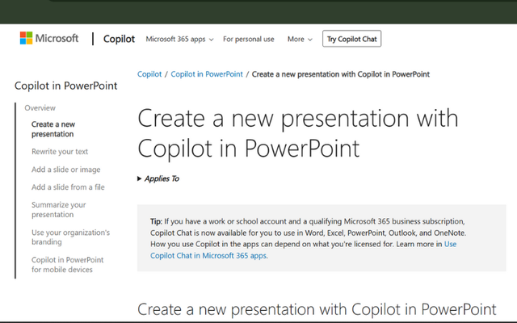Click the current page breadcrumb text
The width and height of the screenshot is (517, 323).
341,74
